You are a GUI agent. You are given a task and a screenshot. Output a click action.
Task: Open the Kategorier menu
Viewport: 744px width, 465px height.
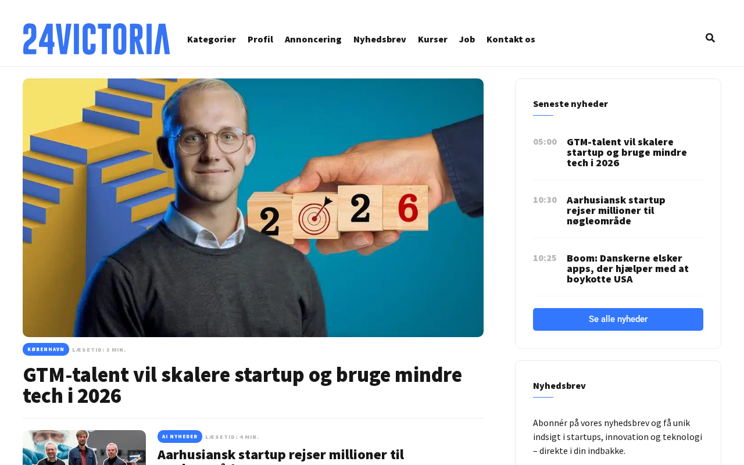pyautogui.click(x=212, y=39)
